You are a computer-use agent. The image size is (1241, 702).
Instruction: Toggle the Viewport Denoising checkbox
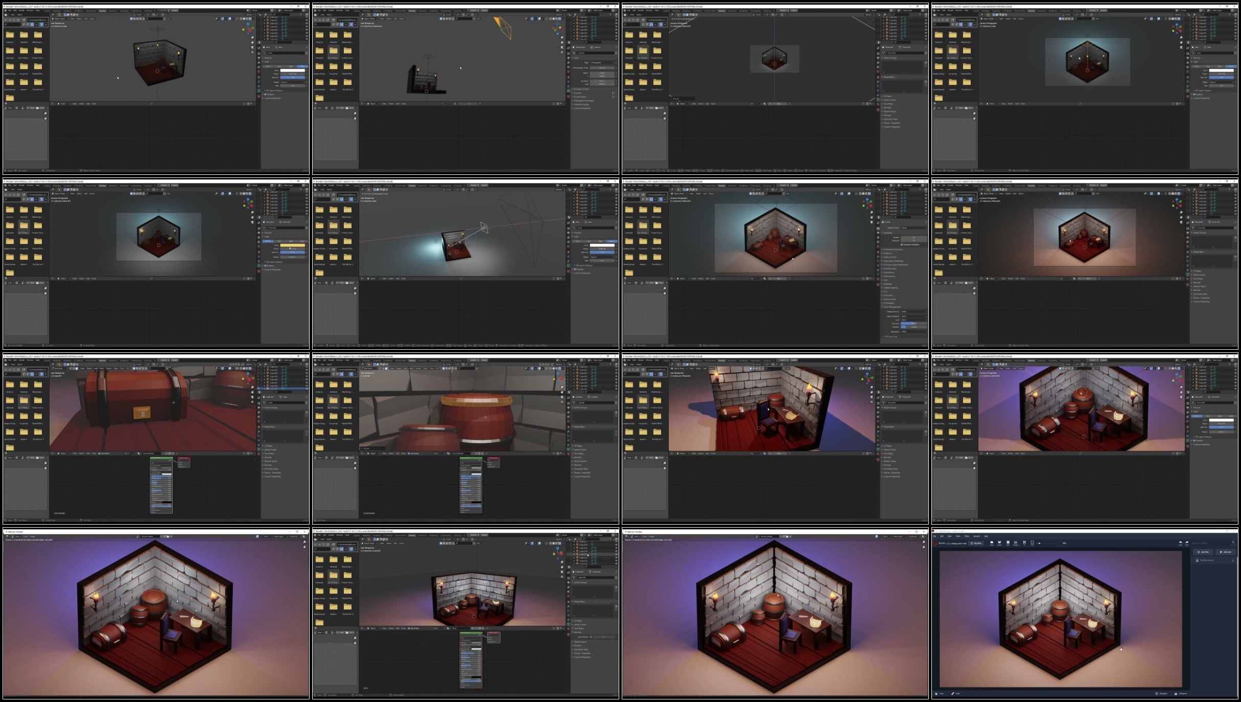(902, 244)
